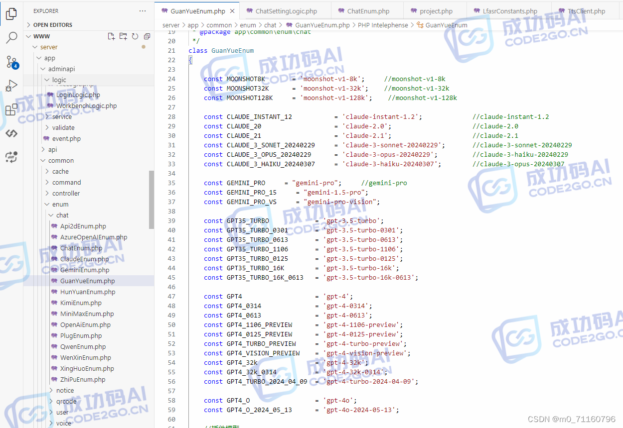Open WorkbenchLogic.php in file tree
This screenshot has width=623, height=428.
click(x=86, y=106)
